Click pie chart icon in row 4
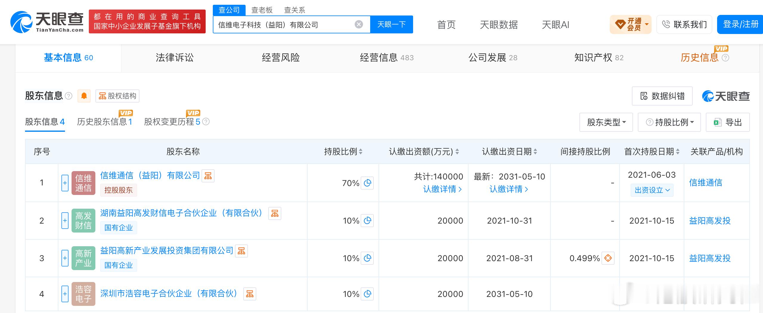Image resolution: width=763 pixels, height=313 pixels. point(367,294)
